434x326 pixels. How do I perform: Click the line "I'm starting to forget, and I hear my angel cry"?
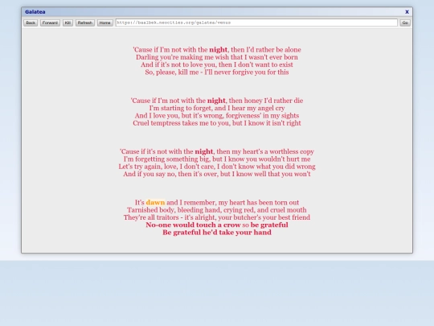pos(217,108)
